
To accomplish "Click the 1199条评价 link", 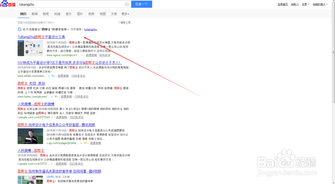I will click(x=81, y=97).
